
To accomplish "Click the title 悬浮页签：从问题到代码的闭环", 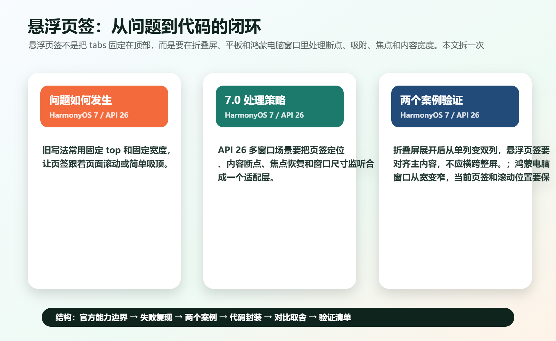I will 144,26.
